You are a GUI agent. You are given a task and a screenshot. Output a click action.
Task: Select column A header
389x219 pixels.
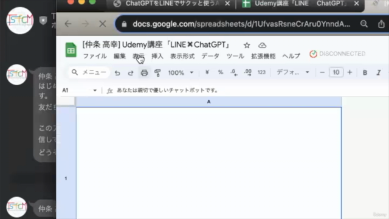click(x=208, y=102)
